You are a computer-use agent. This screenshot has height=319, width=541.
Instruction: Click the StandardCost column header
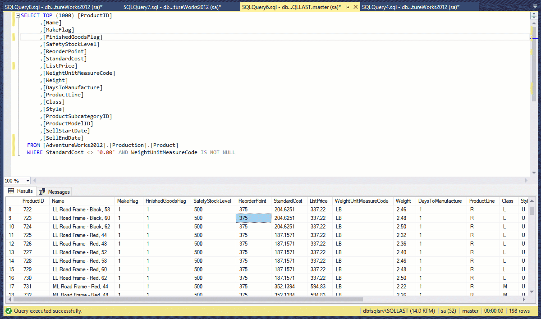coord(288,201)
